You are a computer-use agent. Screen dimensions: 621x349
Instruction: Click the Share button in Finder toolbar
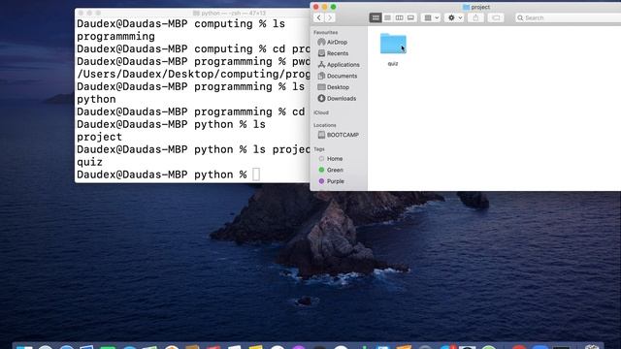coord(475,17)
